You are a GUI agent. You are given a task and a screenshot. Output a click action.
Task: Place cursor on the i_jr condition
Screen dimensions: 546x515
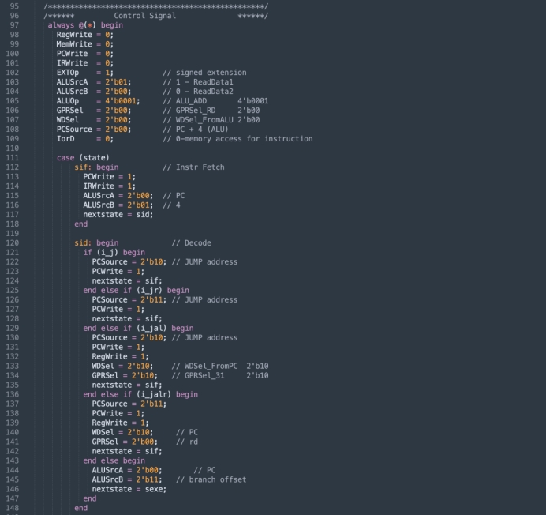(150, 291)
